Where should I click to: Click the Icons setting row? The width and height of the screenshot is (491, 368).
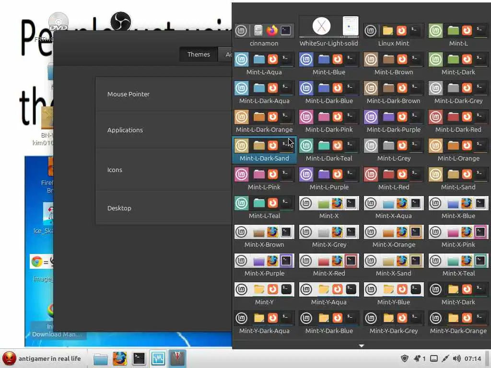tap(164, 170)
